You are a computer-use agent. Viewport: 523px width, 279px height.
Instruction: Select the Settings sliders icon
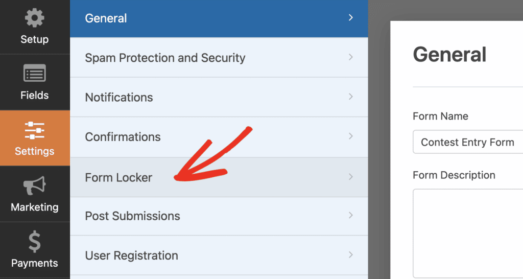(34, 130)
